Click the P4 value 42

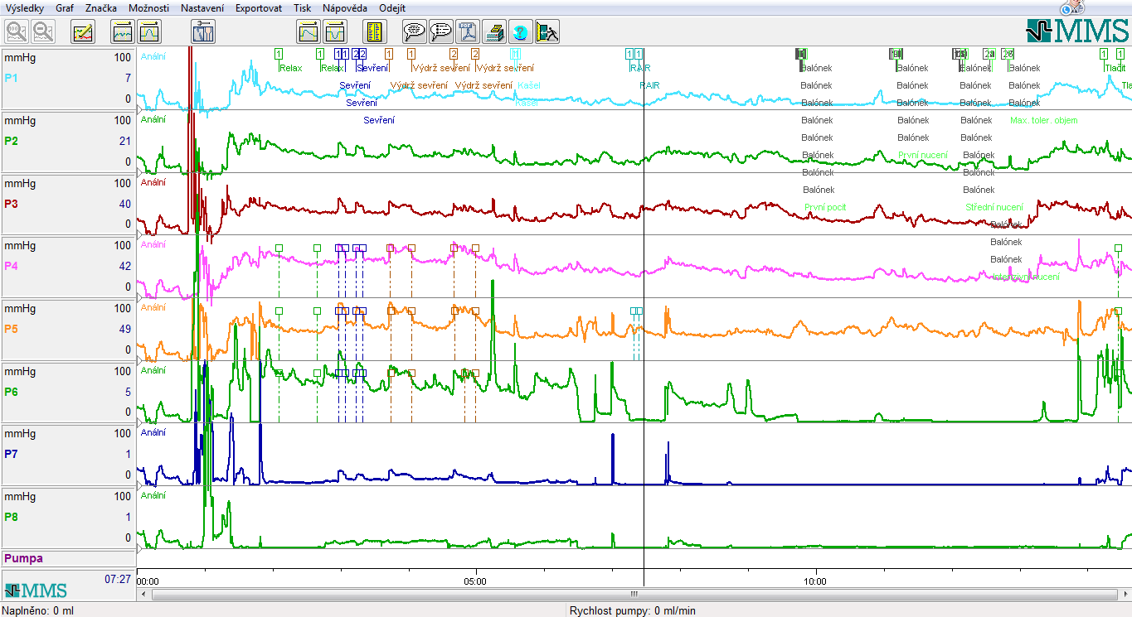coord(125,266)
